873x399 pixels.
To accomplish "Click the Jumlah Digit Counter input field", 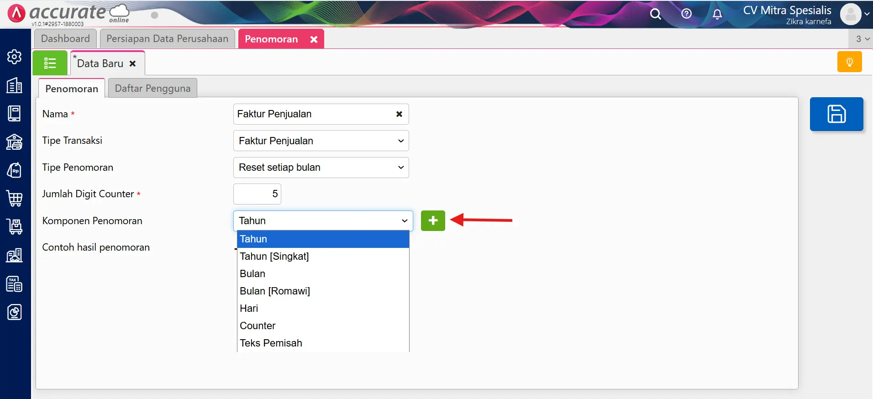I will coord(257,194).
